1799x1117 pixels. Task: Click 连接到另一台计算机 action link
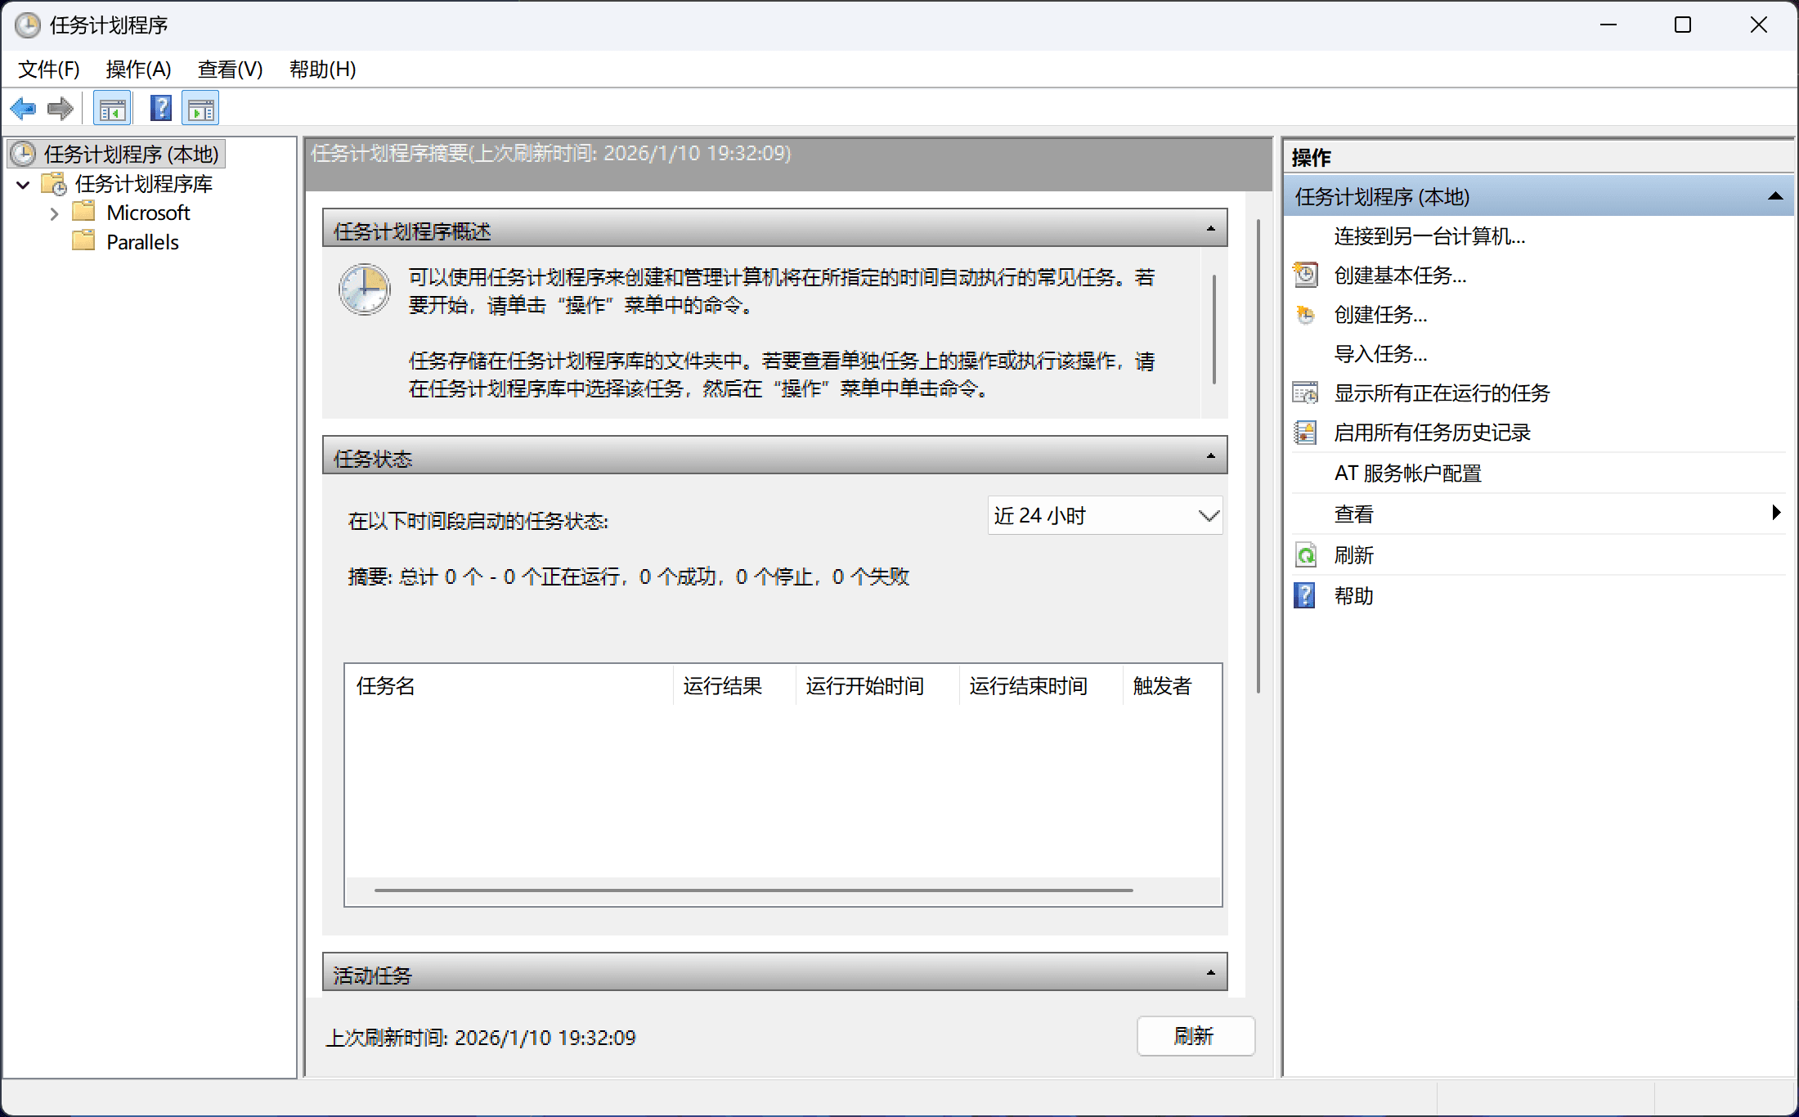[x=1429, y=236]
